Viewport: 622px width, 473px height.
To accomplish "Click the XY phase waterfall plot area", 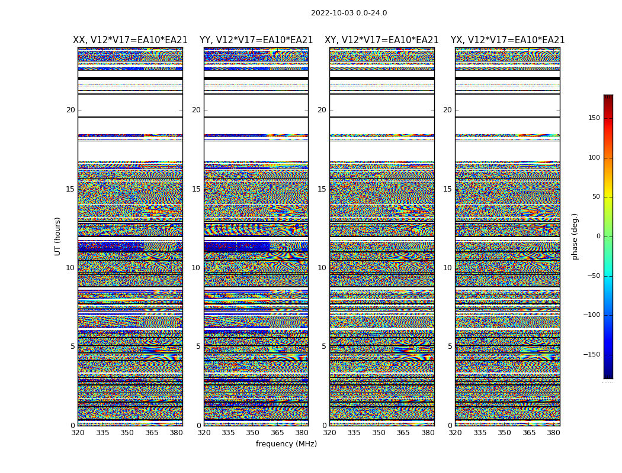I will (x=382, y=237).
